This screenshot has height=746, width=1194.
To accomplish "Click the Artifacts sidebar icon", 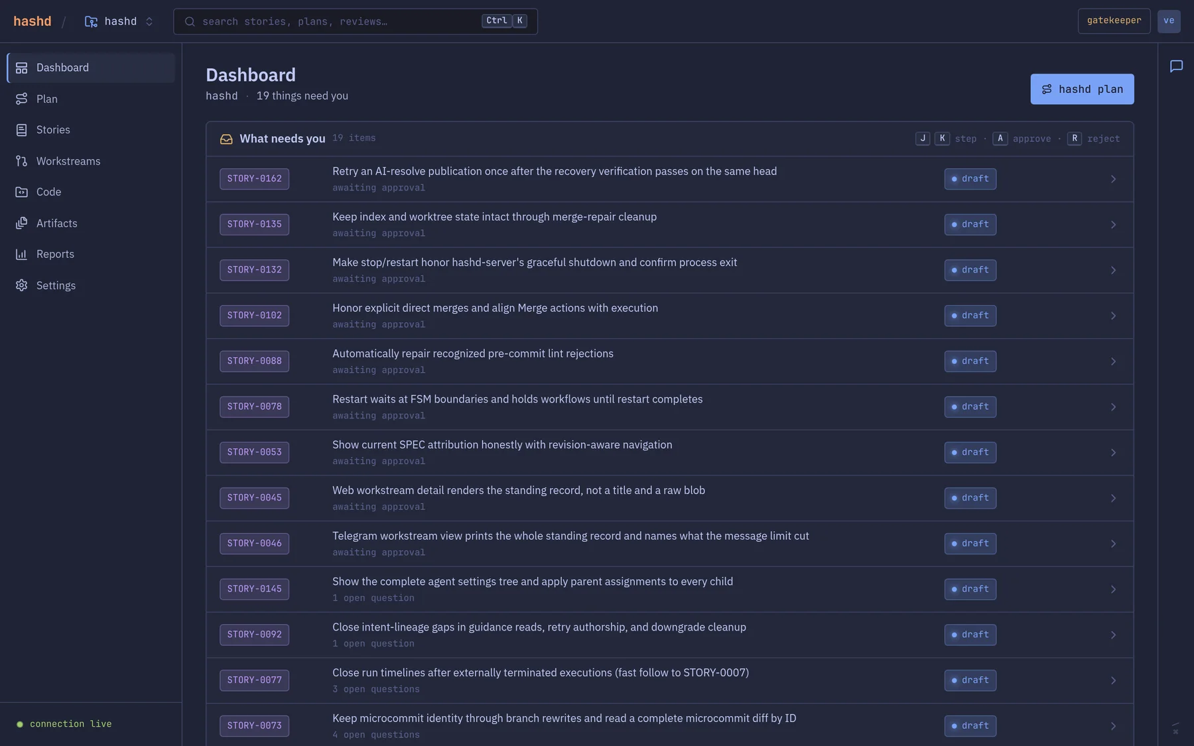I will point(22,223).
